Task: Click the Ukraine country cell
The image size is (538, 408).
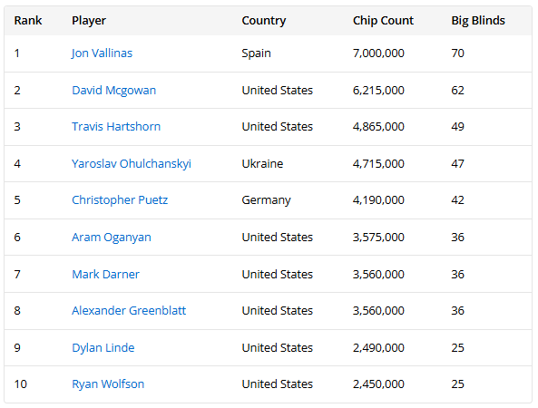Action: [x=262, y=164]
